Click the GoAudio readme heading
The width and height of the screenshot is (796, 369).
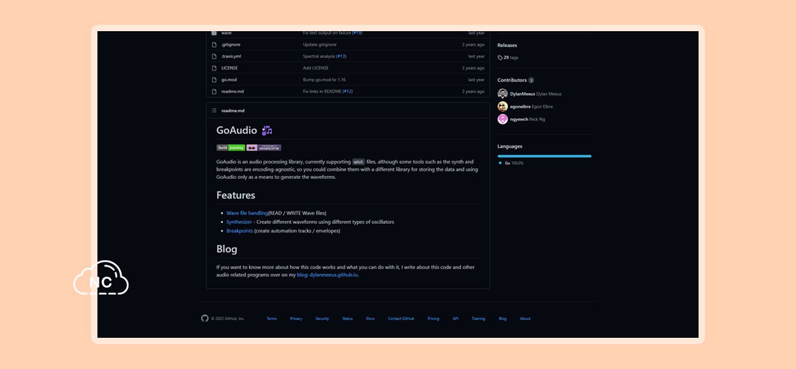click(x=237, y=130)
